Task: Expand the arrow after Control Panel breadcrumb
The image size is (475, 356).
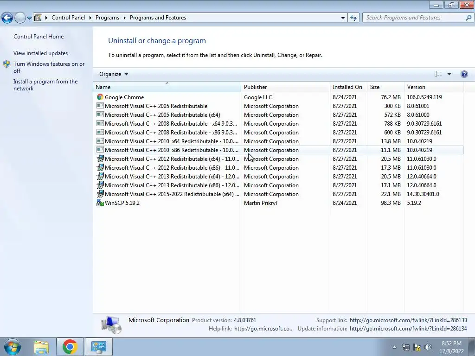Action: [x=90, y=18]
